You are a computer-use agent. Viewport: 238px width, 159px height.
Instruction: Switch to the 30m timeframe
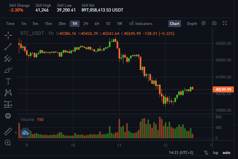(x=62, y=24)
